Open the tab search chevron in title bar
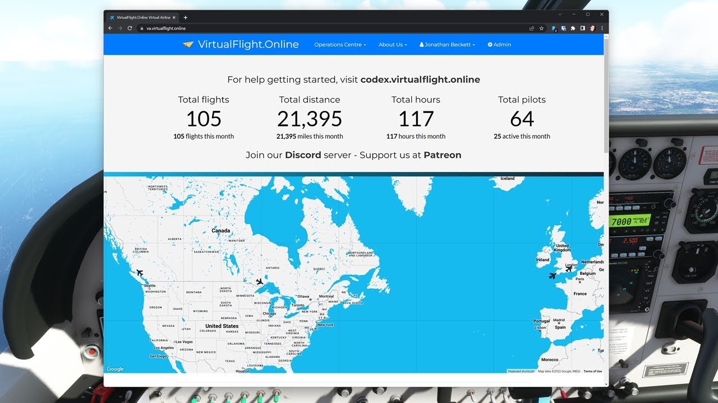The height and width of the screenshot is (403, 718). click(560, 14)
